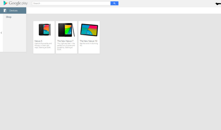Image resolution: width=221 pixels, height=130 pixels.
Task: Open the New Nexus 10 tablet image
Action: click(x=89, y=30)
